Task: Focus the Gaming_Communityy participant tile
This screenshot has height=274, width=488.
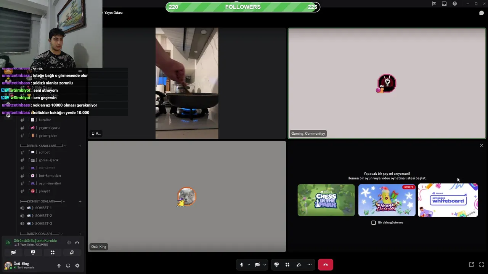Action: point(387,83)
